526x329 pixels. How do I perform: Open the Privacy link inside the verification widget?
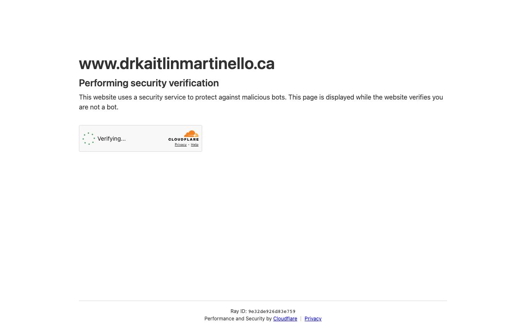180,145
